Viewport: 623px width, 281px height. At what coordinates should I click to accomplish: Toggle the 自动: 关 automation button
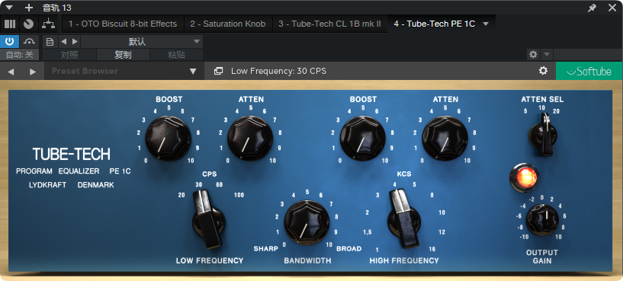(x=20, y=55)
